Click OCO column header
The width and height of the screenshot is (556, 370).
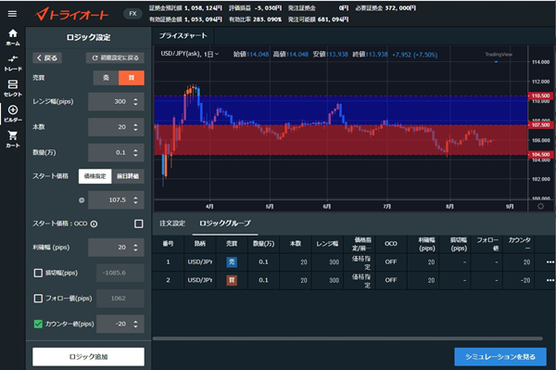pos(391,244)
